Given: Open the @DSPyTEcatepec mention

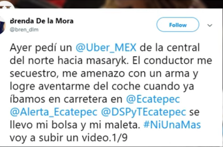Looking at the screenshot, I should click(x=144, y=112).
